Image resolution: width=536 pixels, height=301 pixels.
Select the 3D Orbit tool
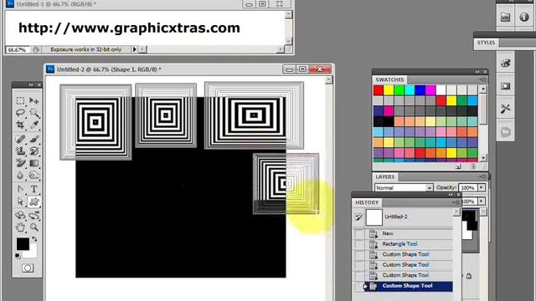click(33, 216)
